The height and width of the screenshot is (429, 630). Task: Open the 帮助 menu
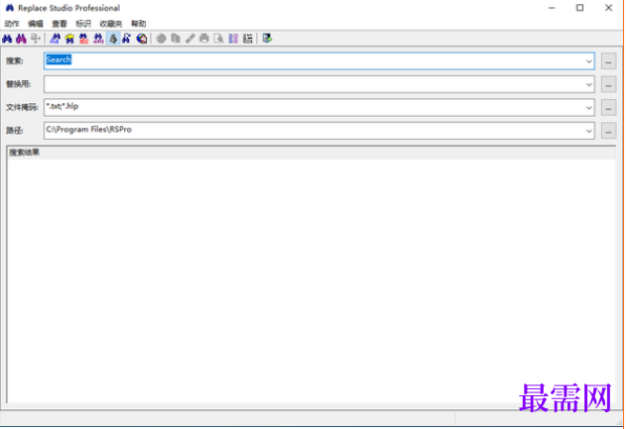click(139, 24)
